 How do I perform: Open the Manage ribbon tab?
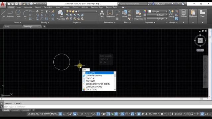[x=66, y=7]
